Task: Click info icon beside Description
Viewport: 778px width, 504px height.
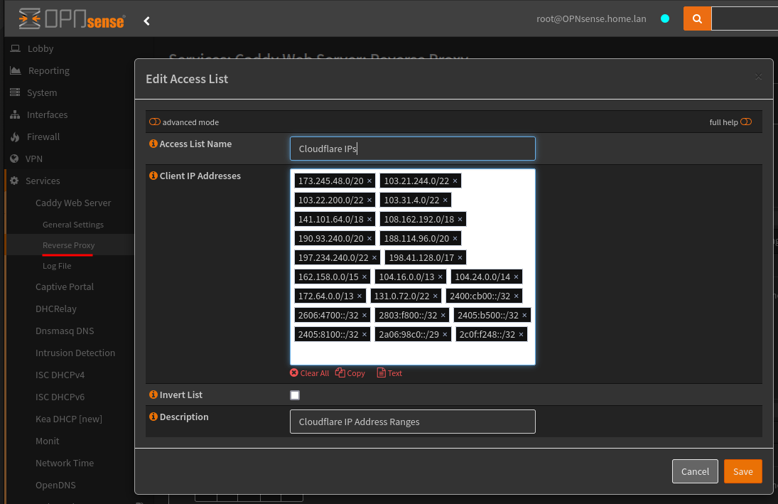Action: [153, 417]
